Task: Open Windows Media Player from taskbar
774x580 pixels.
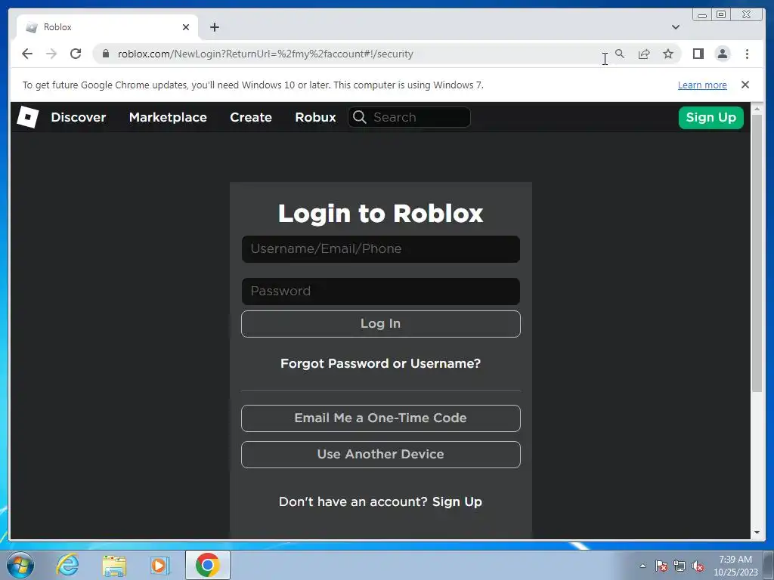Action: pyautogui.click(x=159, y=566)
